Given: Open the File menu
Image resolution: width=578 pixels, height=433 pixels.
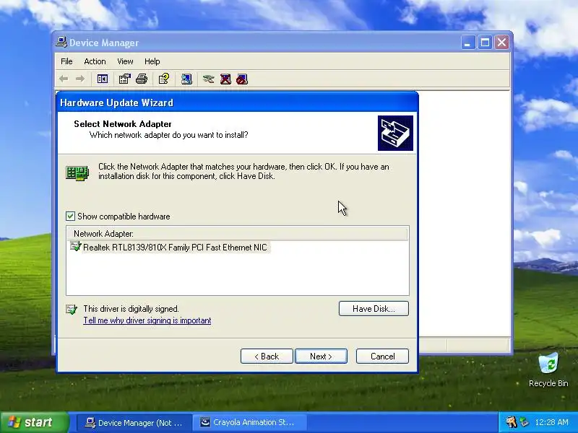Looking at the screenshot, I should tap(66, 61).
